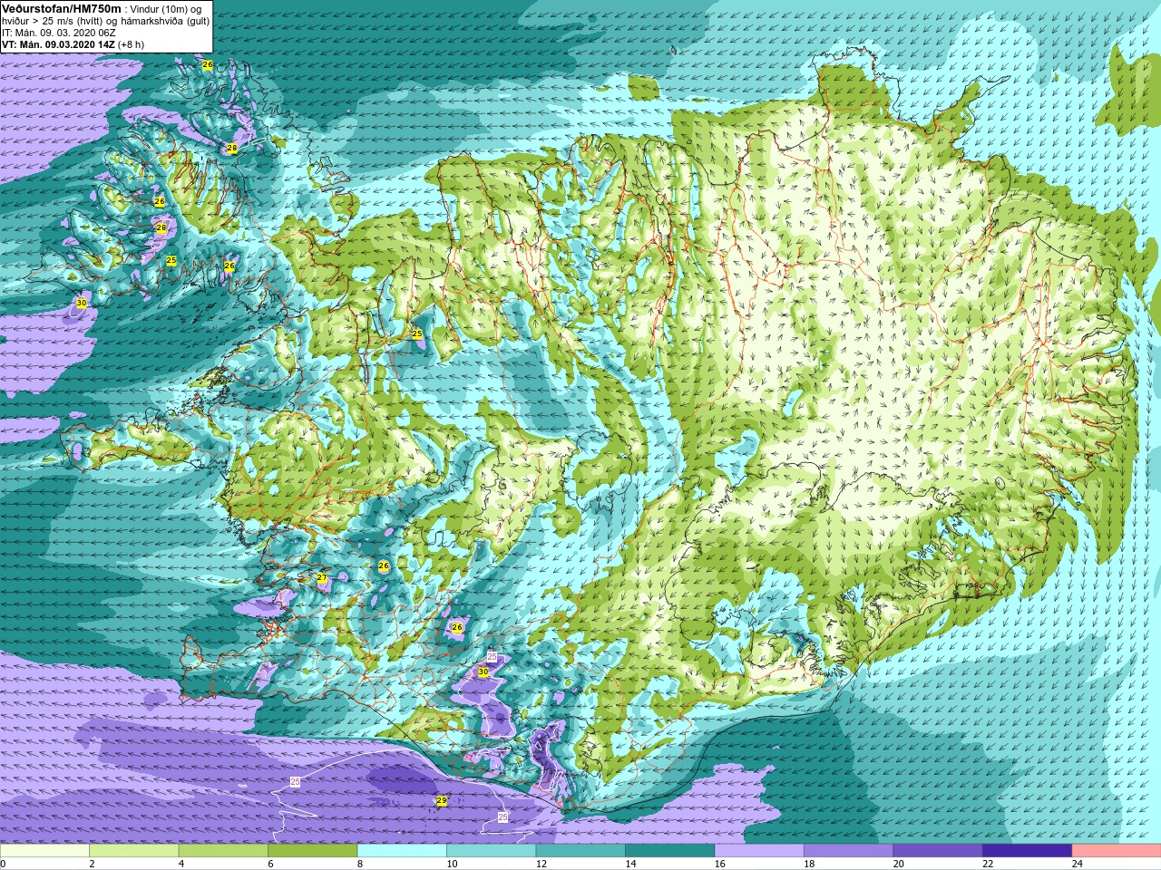Click the yellow 29 gust marker offshore south
This screenshot has height=870, width=1161.
(441, 800)
